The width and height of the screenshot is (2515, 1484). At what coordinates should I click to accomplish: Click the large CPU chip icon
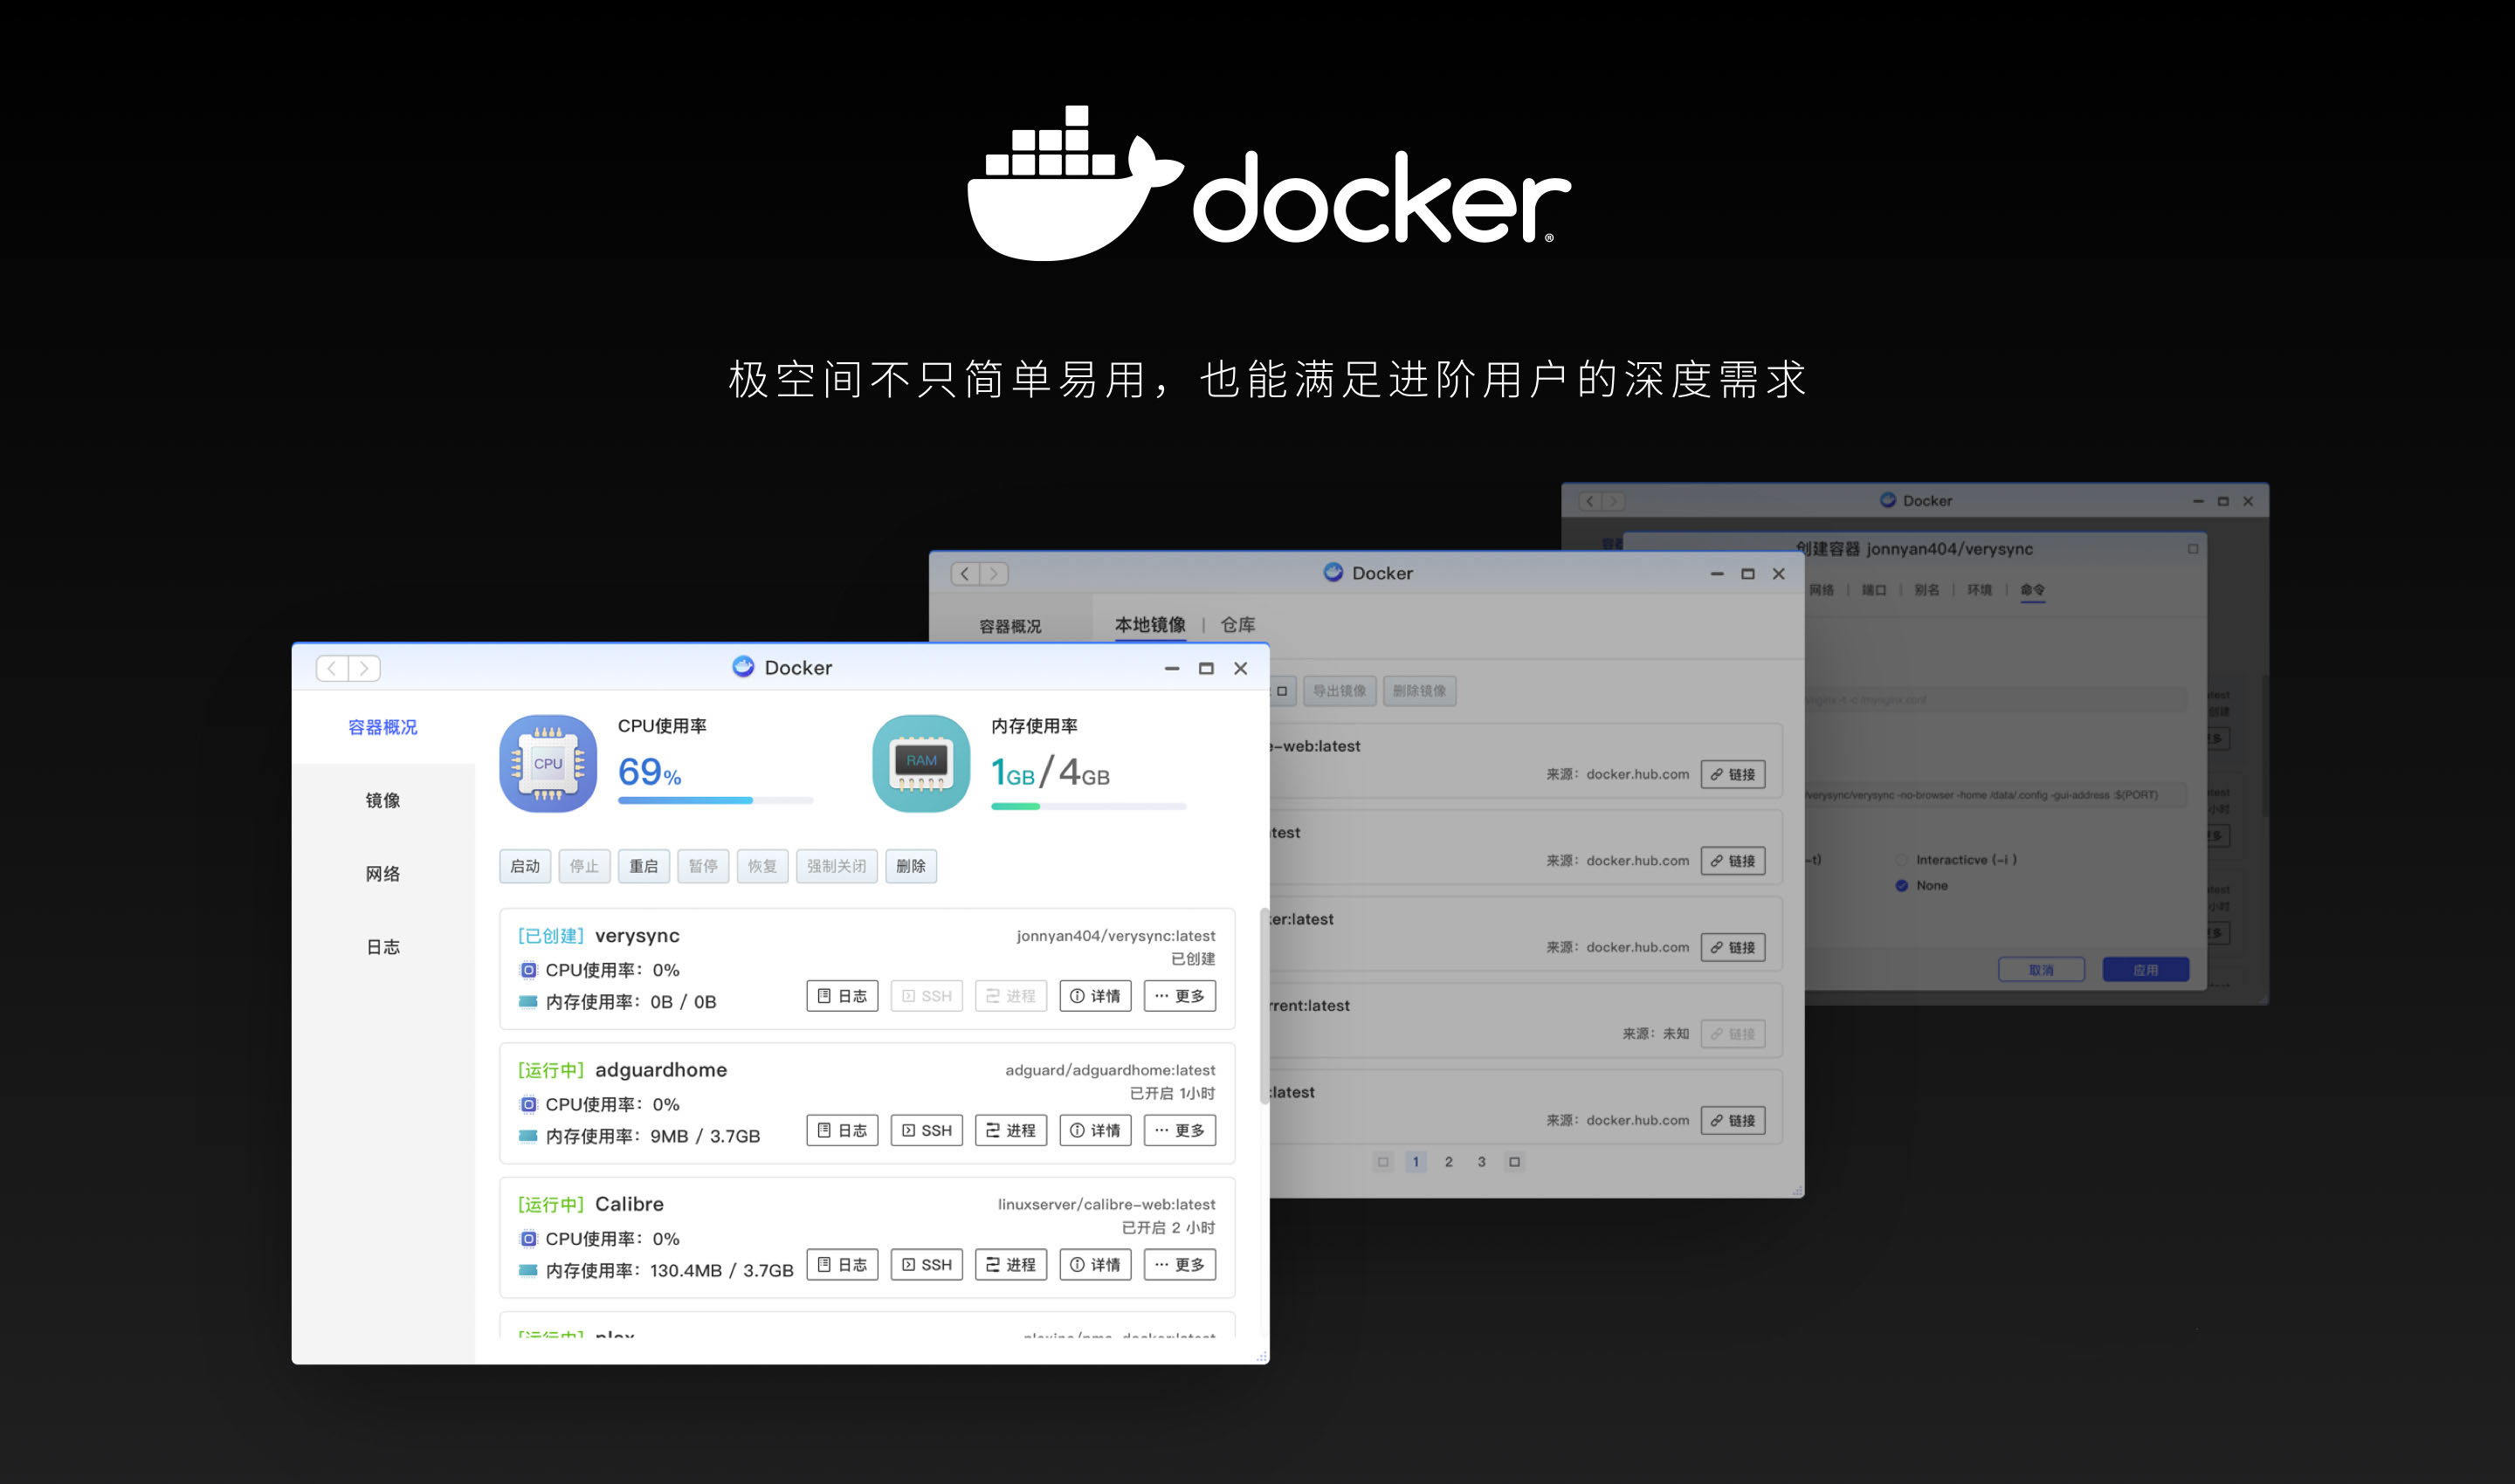coord(548,763)
